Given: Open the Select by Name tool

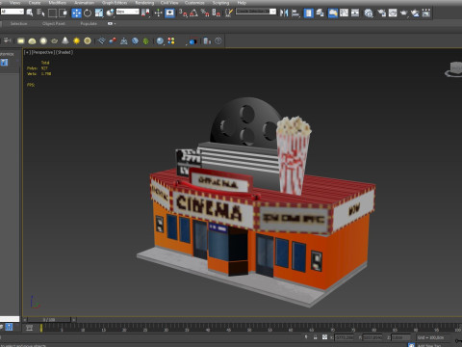Looking at the screenshot, I should [40, 13].
